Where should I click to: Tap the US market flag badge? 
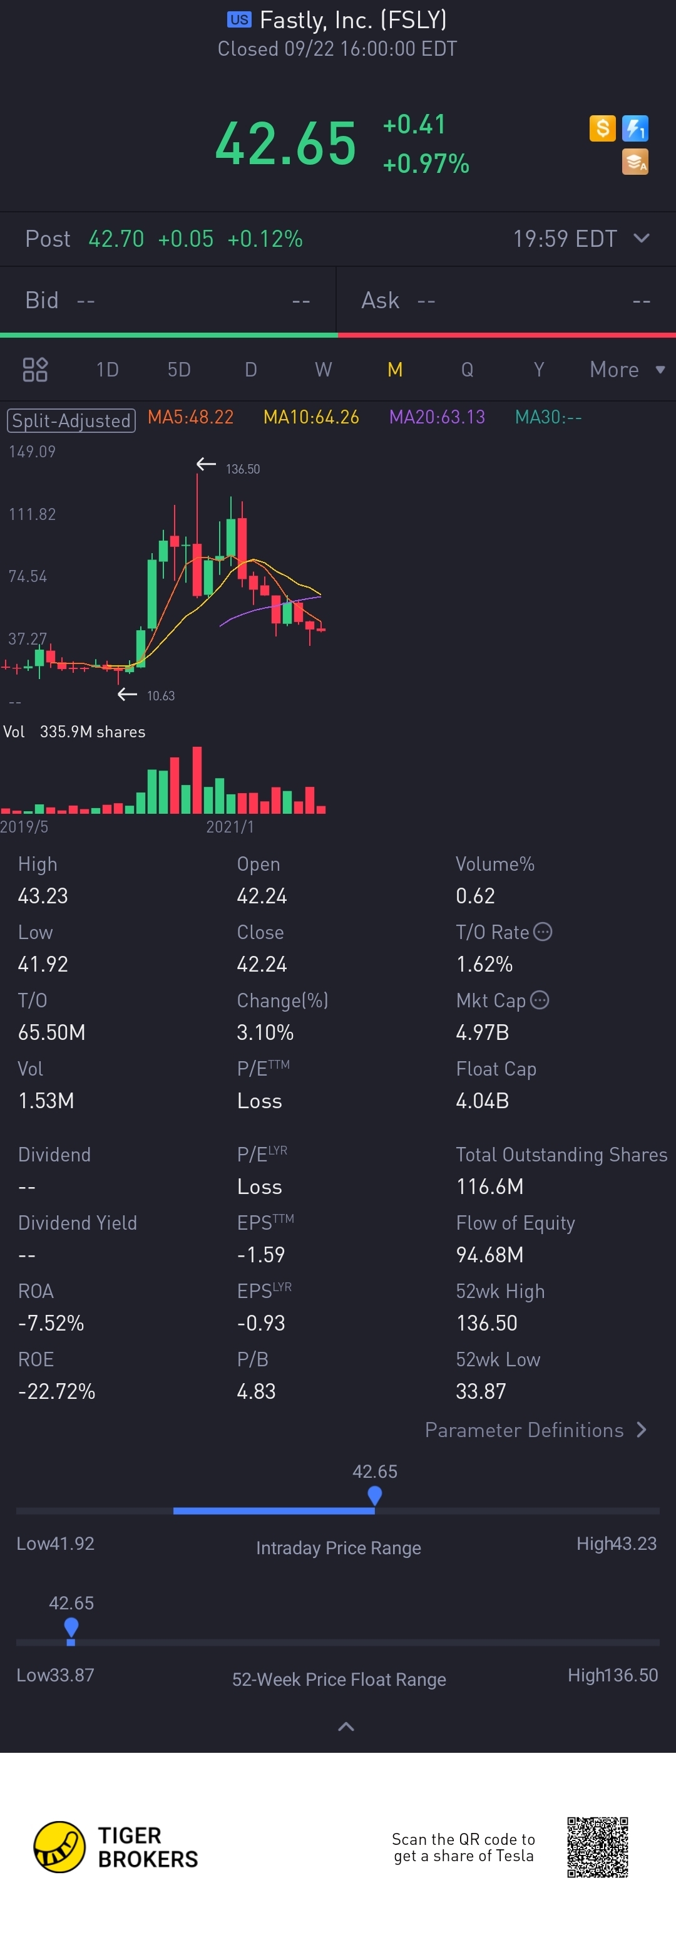coord(239,19)
